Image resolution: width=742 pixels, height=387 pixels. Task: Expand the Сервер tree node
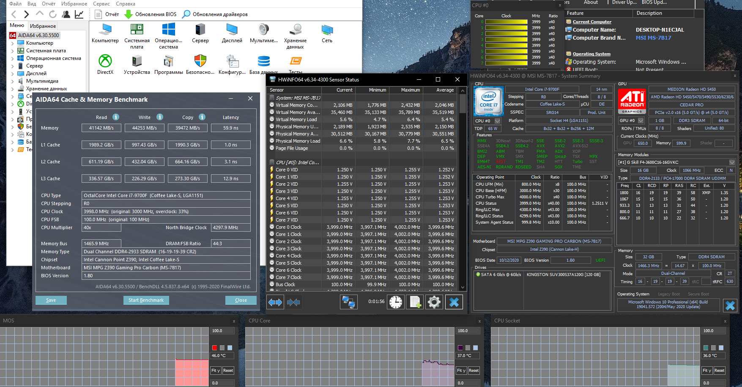coord(12,66)
